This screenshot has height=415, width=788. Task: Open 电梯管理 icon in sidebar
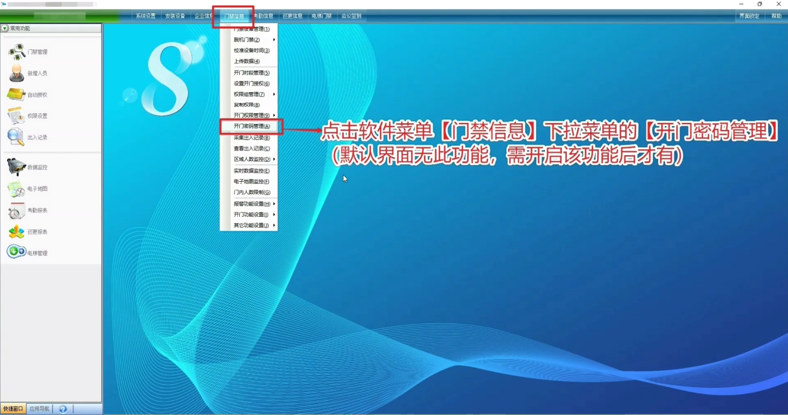click(x=16, y=252)
